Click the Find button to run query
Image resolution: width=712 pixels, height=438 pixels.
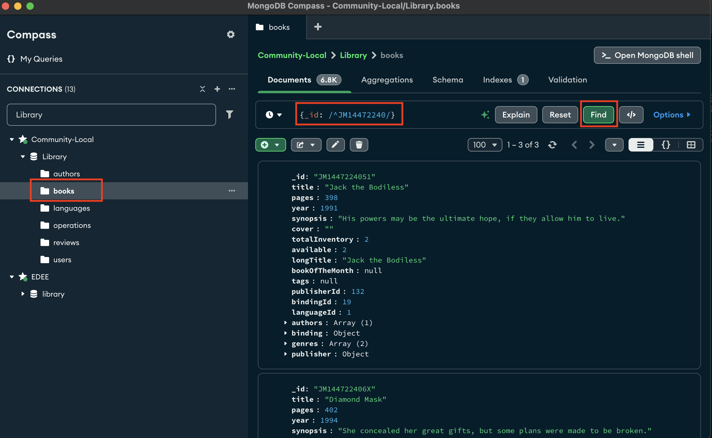(x=598, y=115)
